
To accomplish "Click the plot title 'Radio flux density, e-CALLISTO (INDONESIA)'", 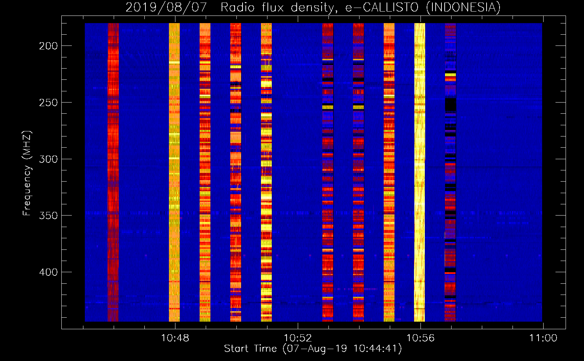I will [360, 7].
